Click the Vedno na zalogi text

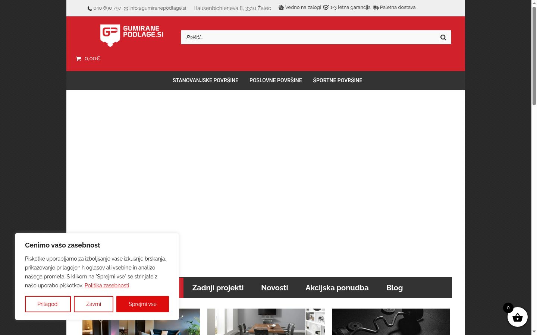tap(303, 7)
